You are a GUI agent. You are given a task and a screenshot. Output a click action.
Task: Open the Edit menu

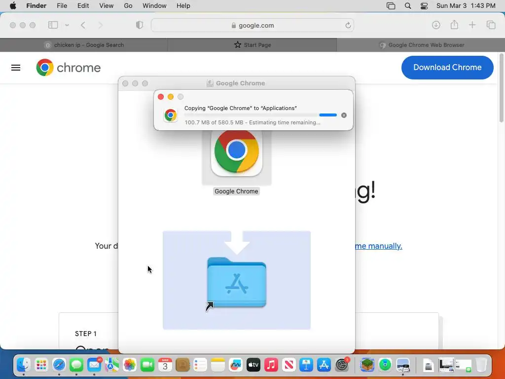pyautogui.click(x=83, y=6)
